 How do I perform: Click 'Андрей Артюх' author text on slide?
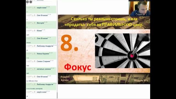pos(65,78)
